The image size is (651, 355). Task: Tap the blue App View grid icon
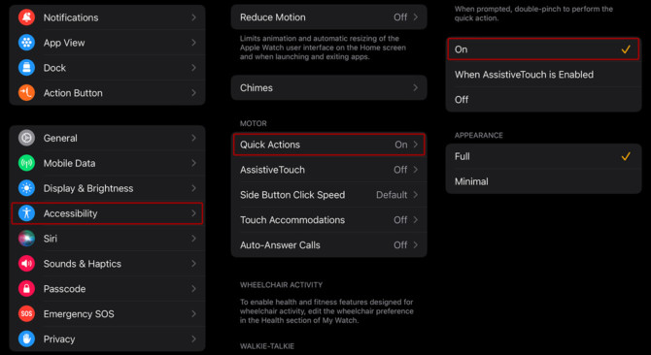(26, 43)
